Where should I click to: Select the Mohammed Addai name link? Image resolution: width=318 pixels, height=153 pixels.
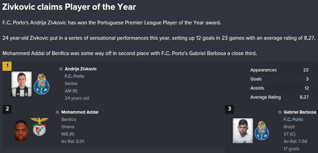(80, 112)
